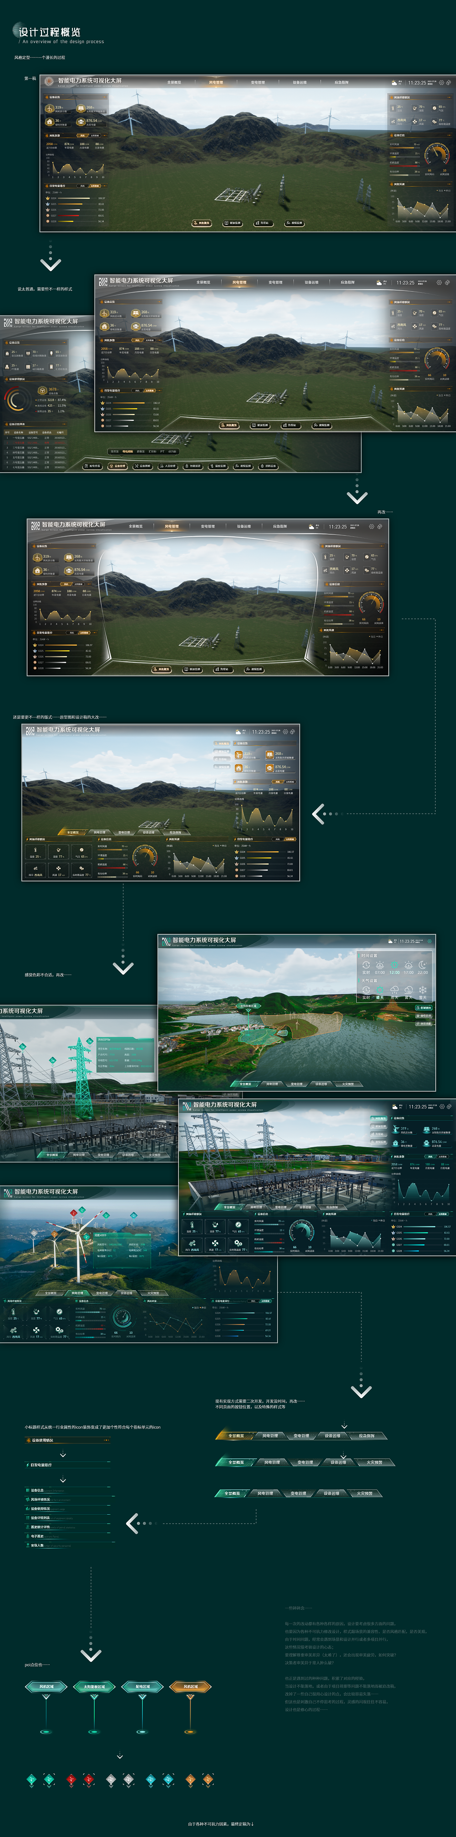The height and width of the screenshot is (1837, 456).
Task: Click round logo emblem in 第一稿 dashboard header
Action: (x=50, y=81)
